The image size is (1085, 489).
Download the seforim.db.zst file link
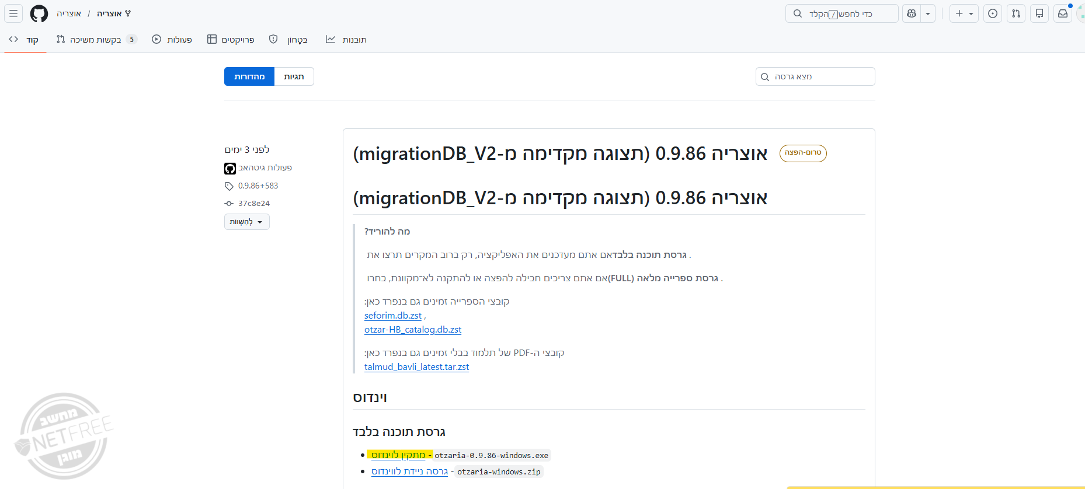point(393,316)
